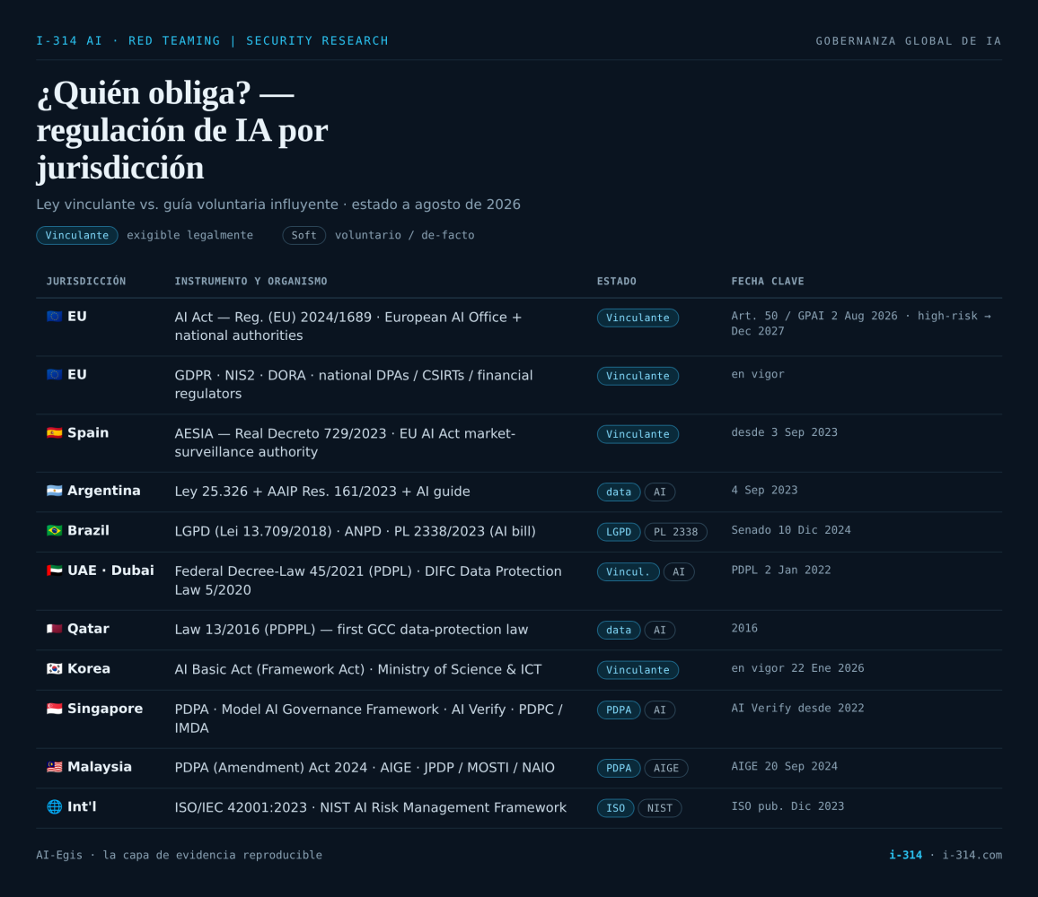The height and width of the screenshot is (897, 1038).
Task: Select the Vinculante legend badge
Action: (77, 236)
